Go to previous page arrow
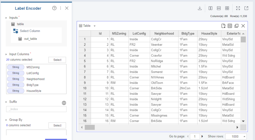The height and width of the screenshot is (140, 255). click(188, 136)
